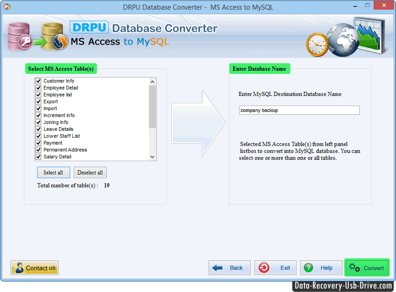This screenshot has height=292, width=396.
Task: Click the total number of tables value 19
Action: (x=107, y=185)
